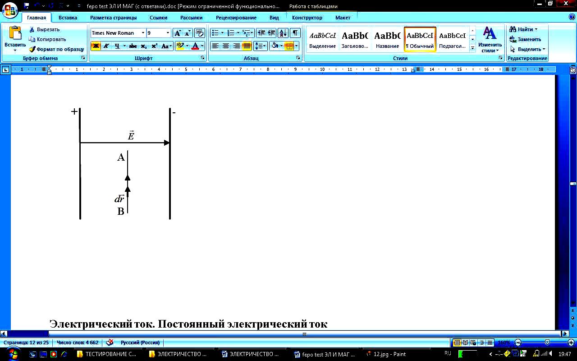Switch to the Макет tab
This screenshot has height=361, width=577.
click(343, 18)
